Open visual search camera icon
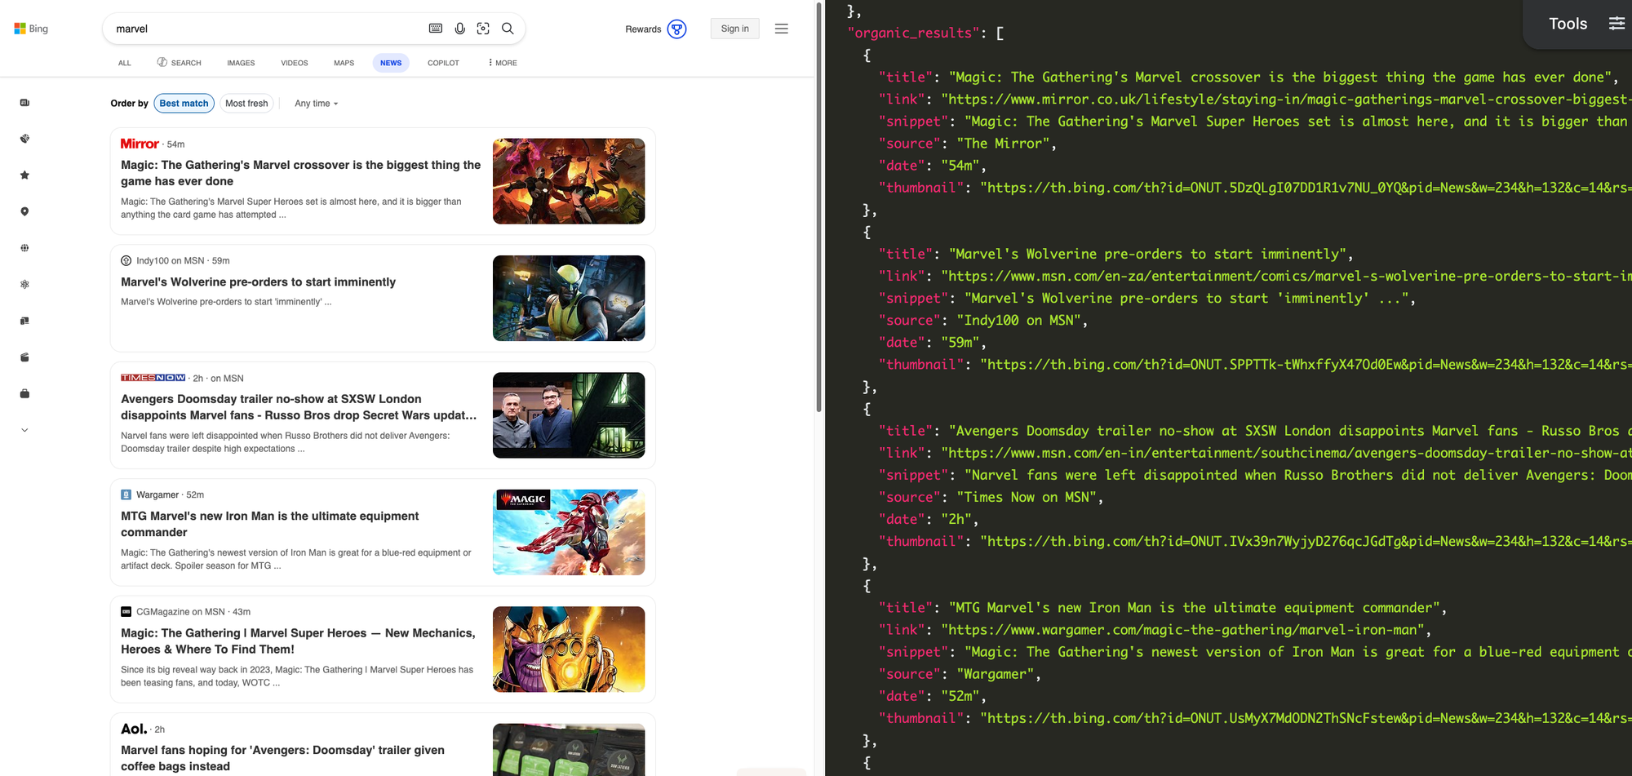 pyautogui.click(x=483, y=29)
